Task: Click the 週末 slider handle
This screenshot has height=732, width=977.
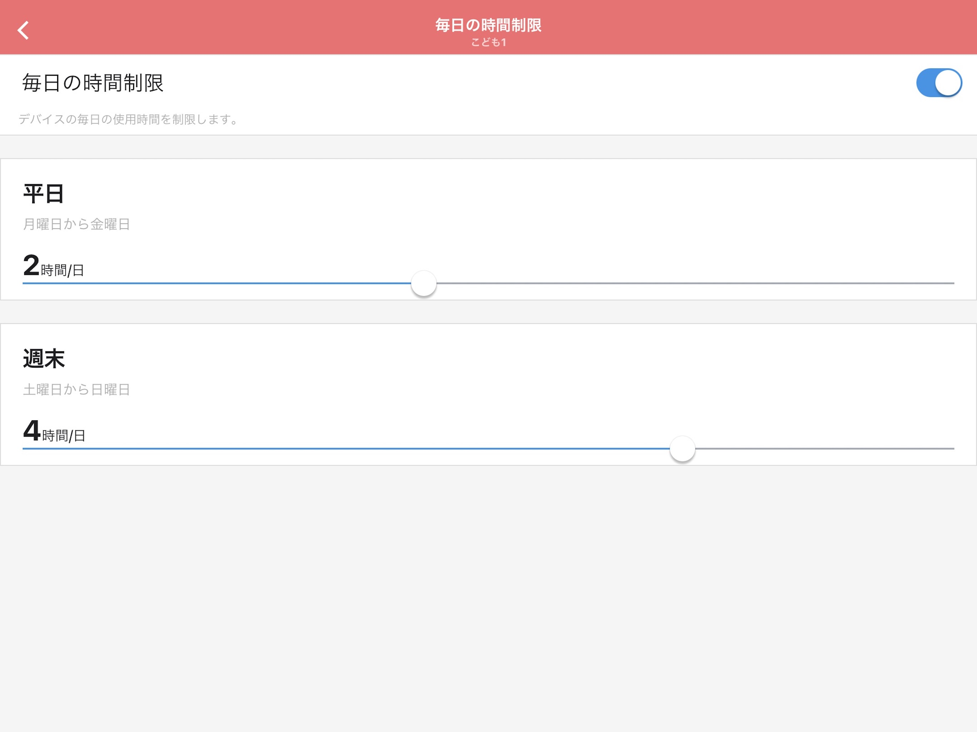Action: [x=682, y=449]
